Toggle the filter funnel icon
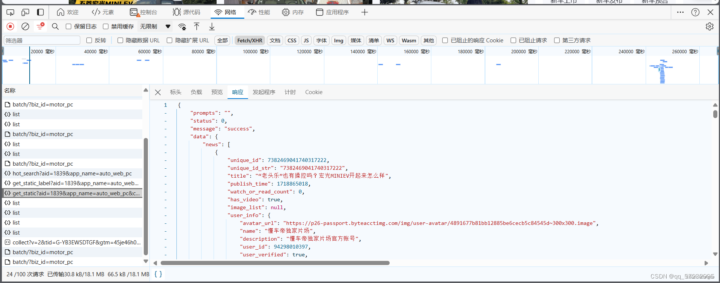 tap(40, 26)
